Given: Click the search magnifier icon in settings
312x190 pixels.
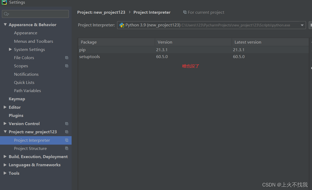Looking at the screenshot, I should click(x=6, y=14).
